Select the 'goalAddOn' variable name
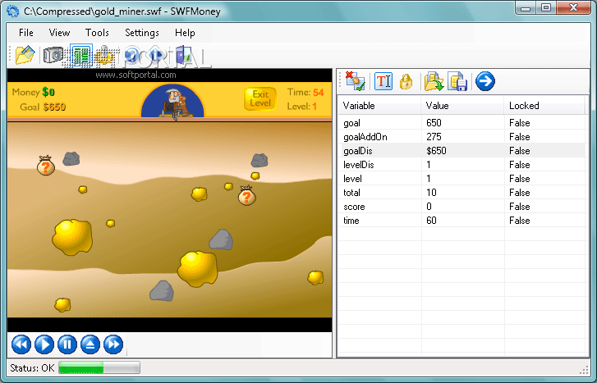 365,137
